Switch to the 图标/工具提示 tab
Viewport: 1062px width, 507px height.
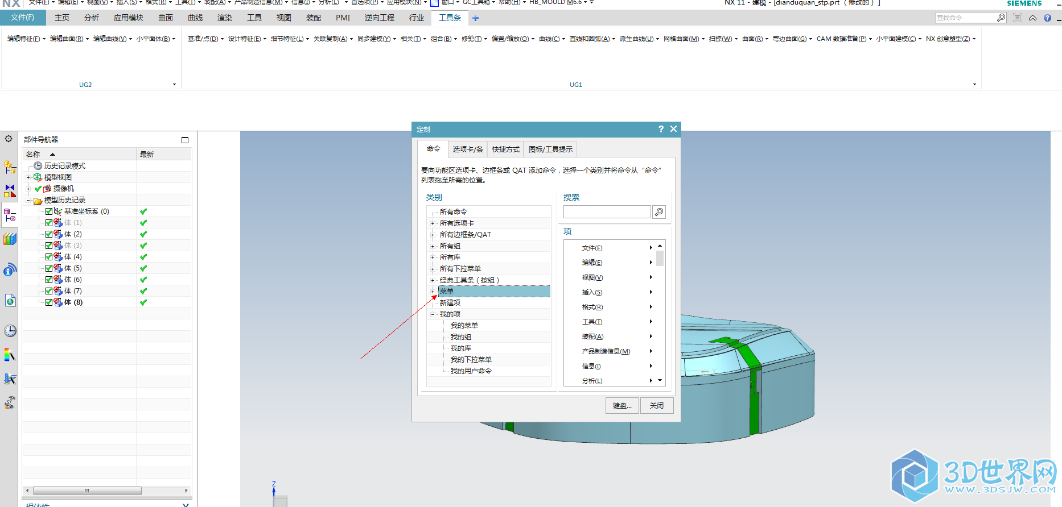point(550,149)
